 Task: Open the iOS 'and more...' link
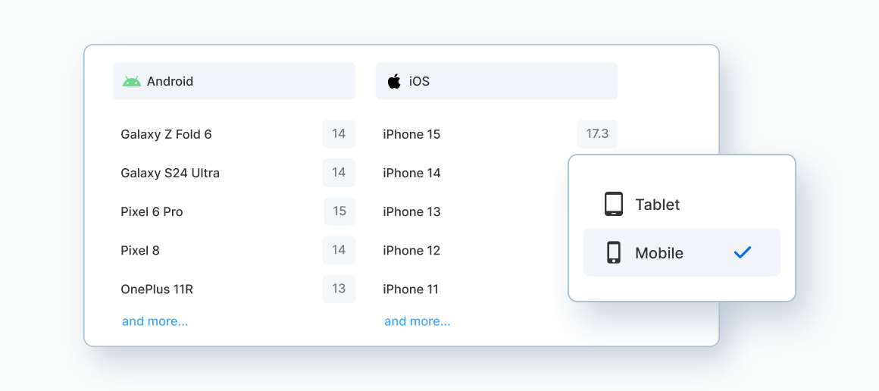coord(417,321)
